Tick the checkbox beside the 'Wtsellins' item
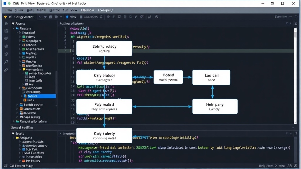Viewport: 301px width, 169px height. point(24,92)
